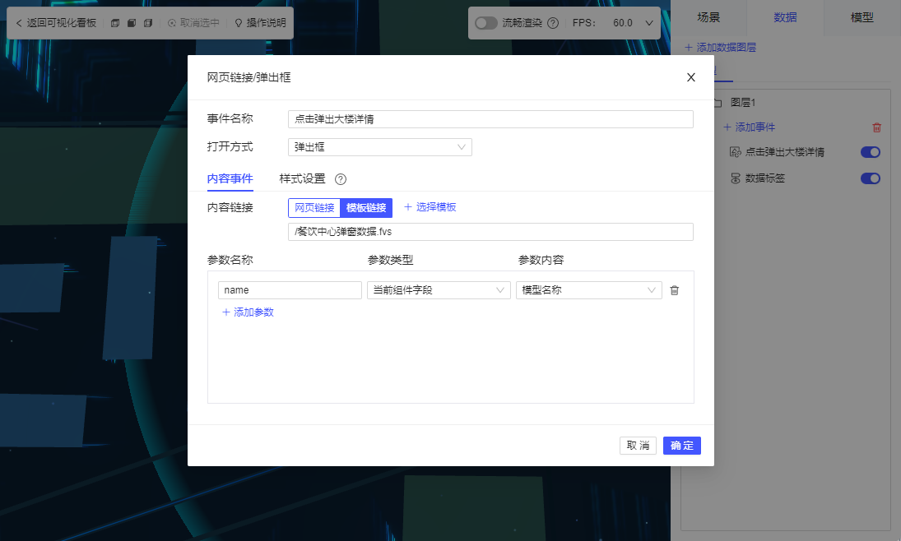Screen dimensions: 901x541
Task: Open 模型名称 parameter content dropdown
Action: (589, 290)
